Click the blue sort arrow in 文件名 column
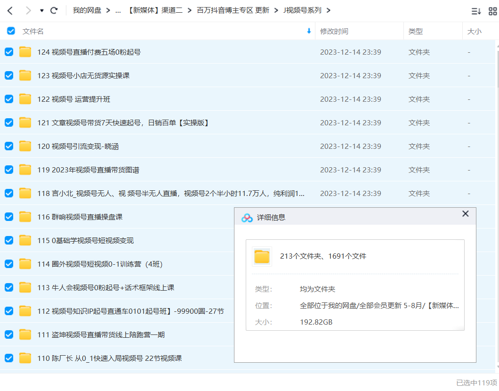Image resolution: width=499 pixels, height=391 pixels. [x=309, y=31]
